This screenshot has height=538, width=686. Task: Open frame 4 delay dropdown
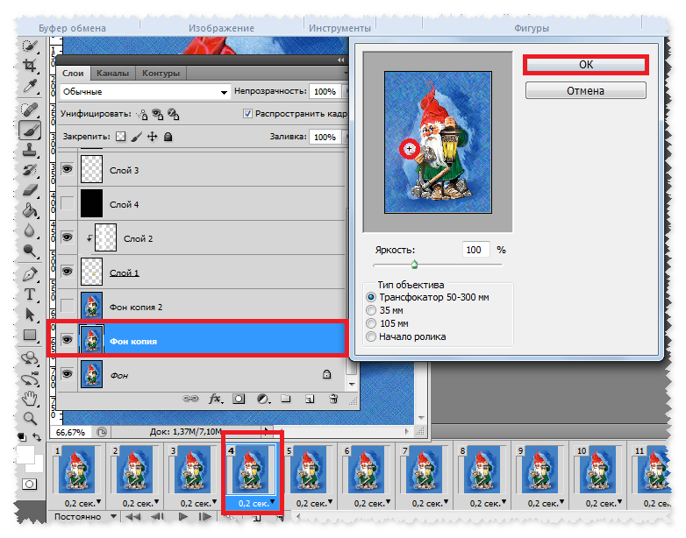coord(272,502)
